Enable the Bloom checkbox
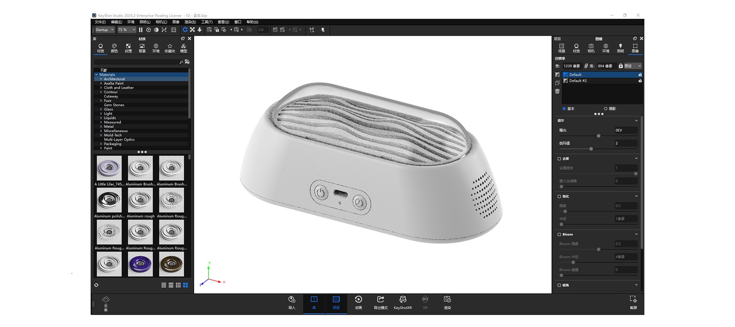 pyautogui.click(x=559, y=234)
